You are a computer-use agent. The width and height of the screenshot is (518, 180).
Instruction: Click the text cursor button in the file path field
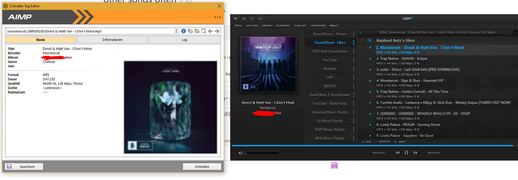tap(176, 31)
